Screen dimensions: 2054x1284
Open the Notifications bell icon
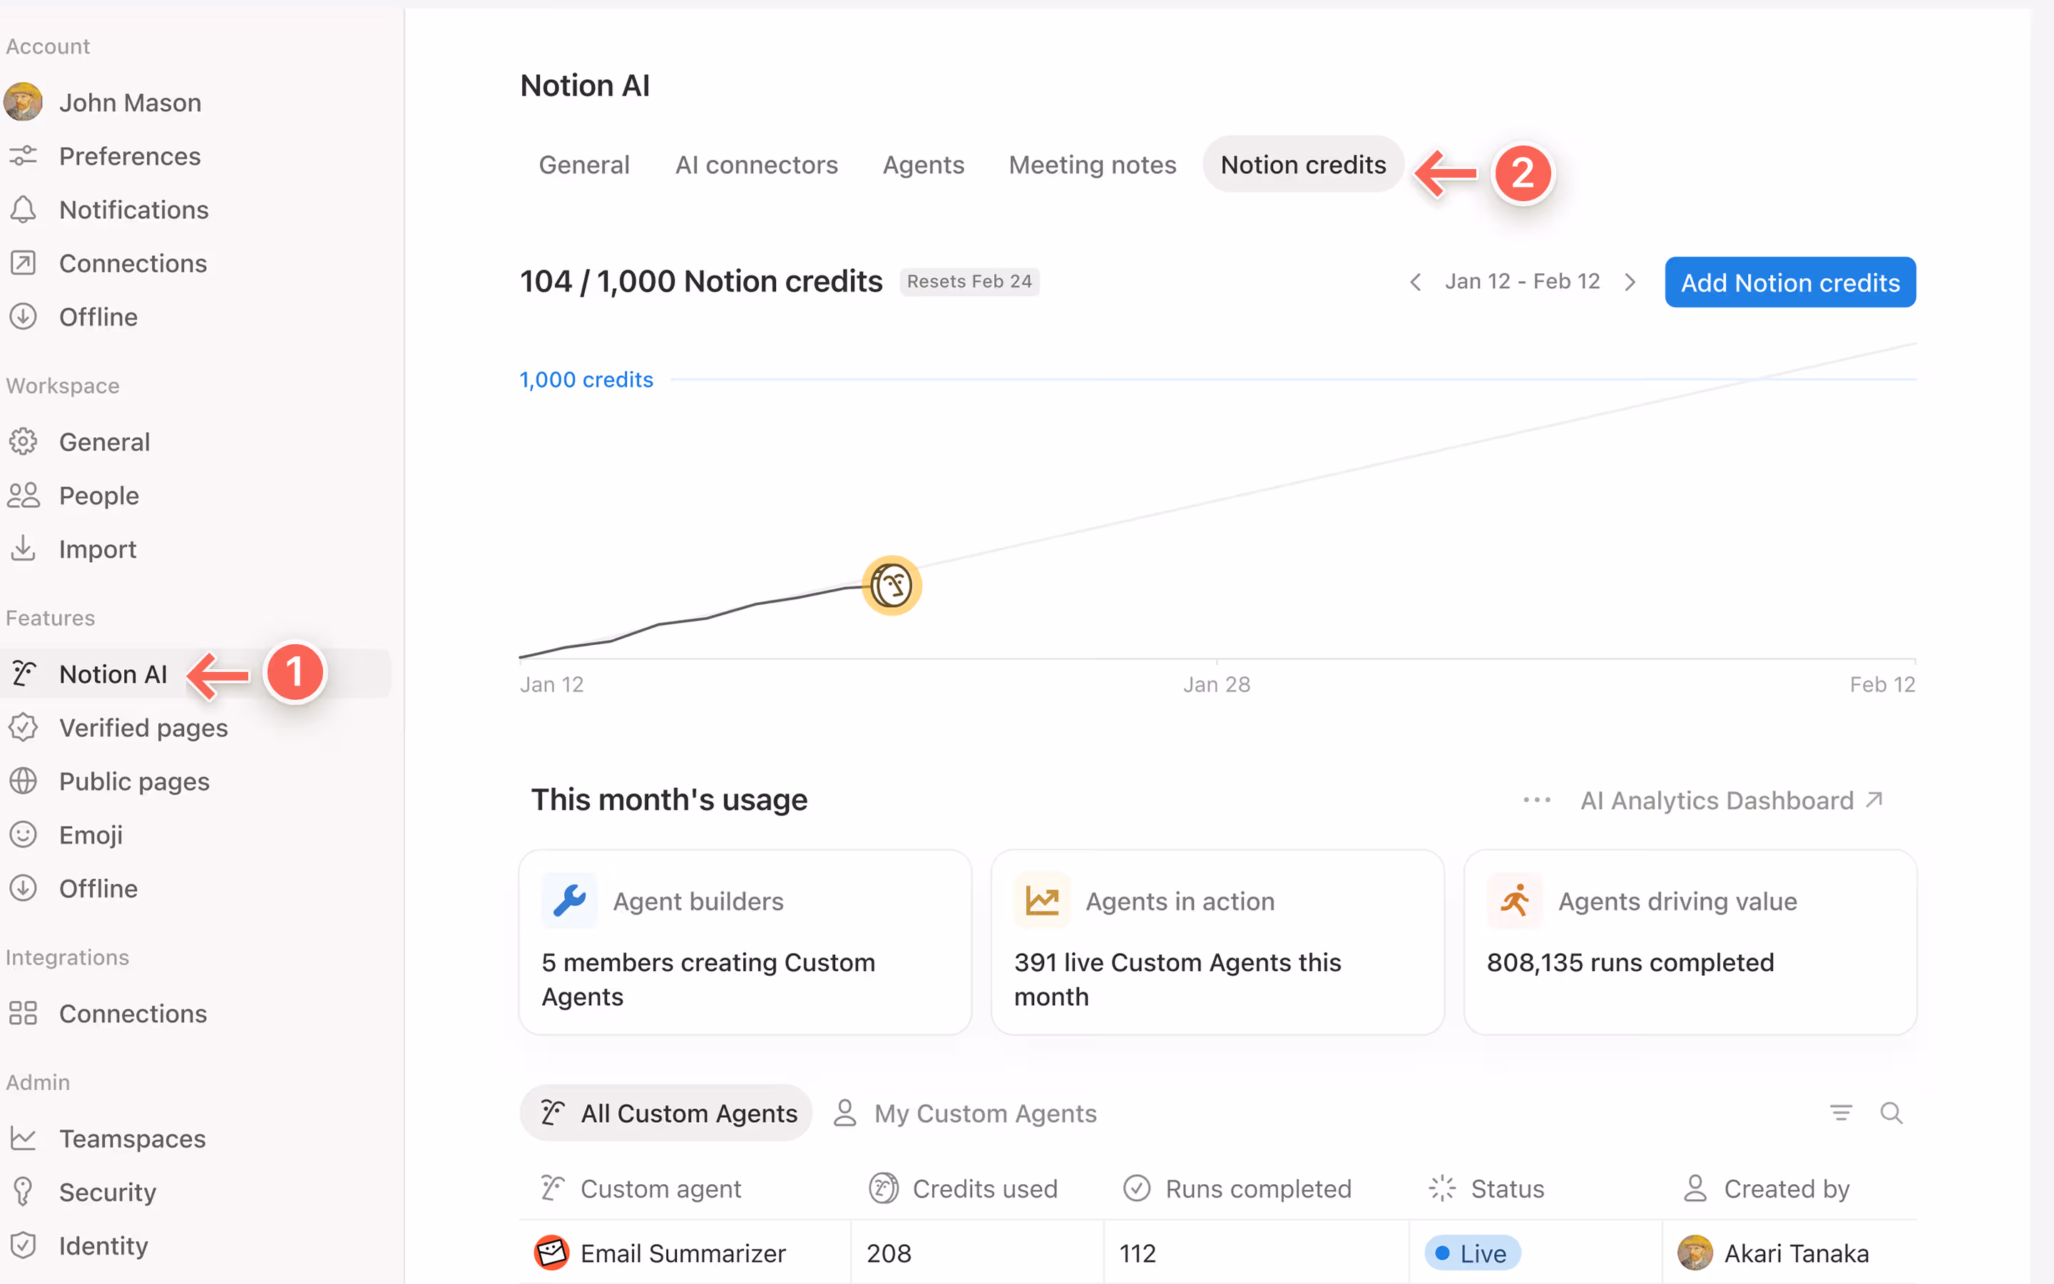(23, 209)
